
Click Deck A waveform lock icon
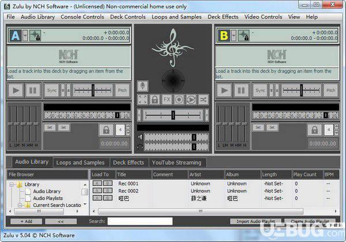[35, 36]
